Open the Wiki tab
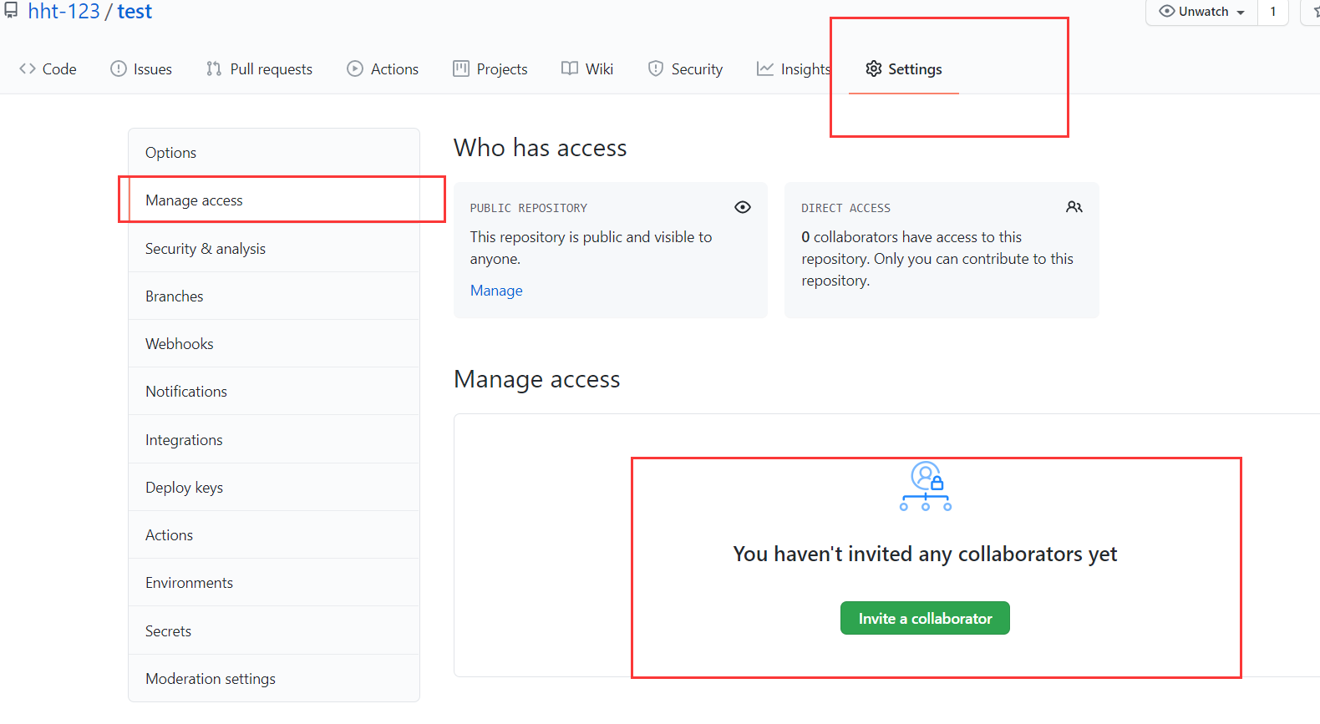The image size is (1320, 724). (587, 68)
